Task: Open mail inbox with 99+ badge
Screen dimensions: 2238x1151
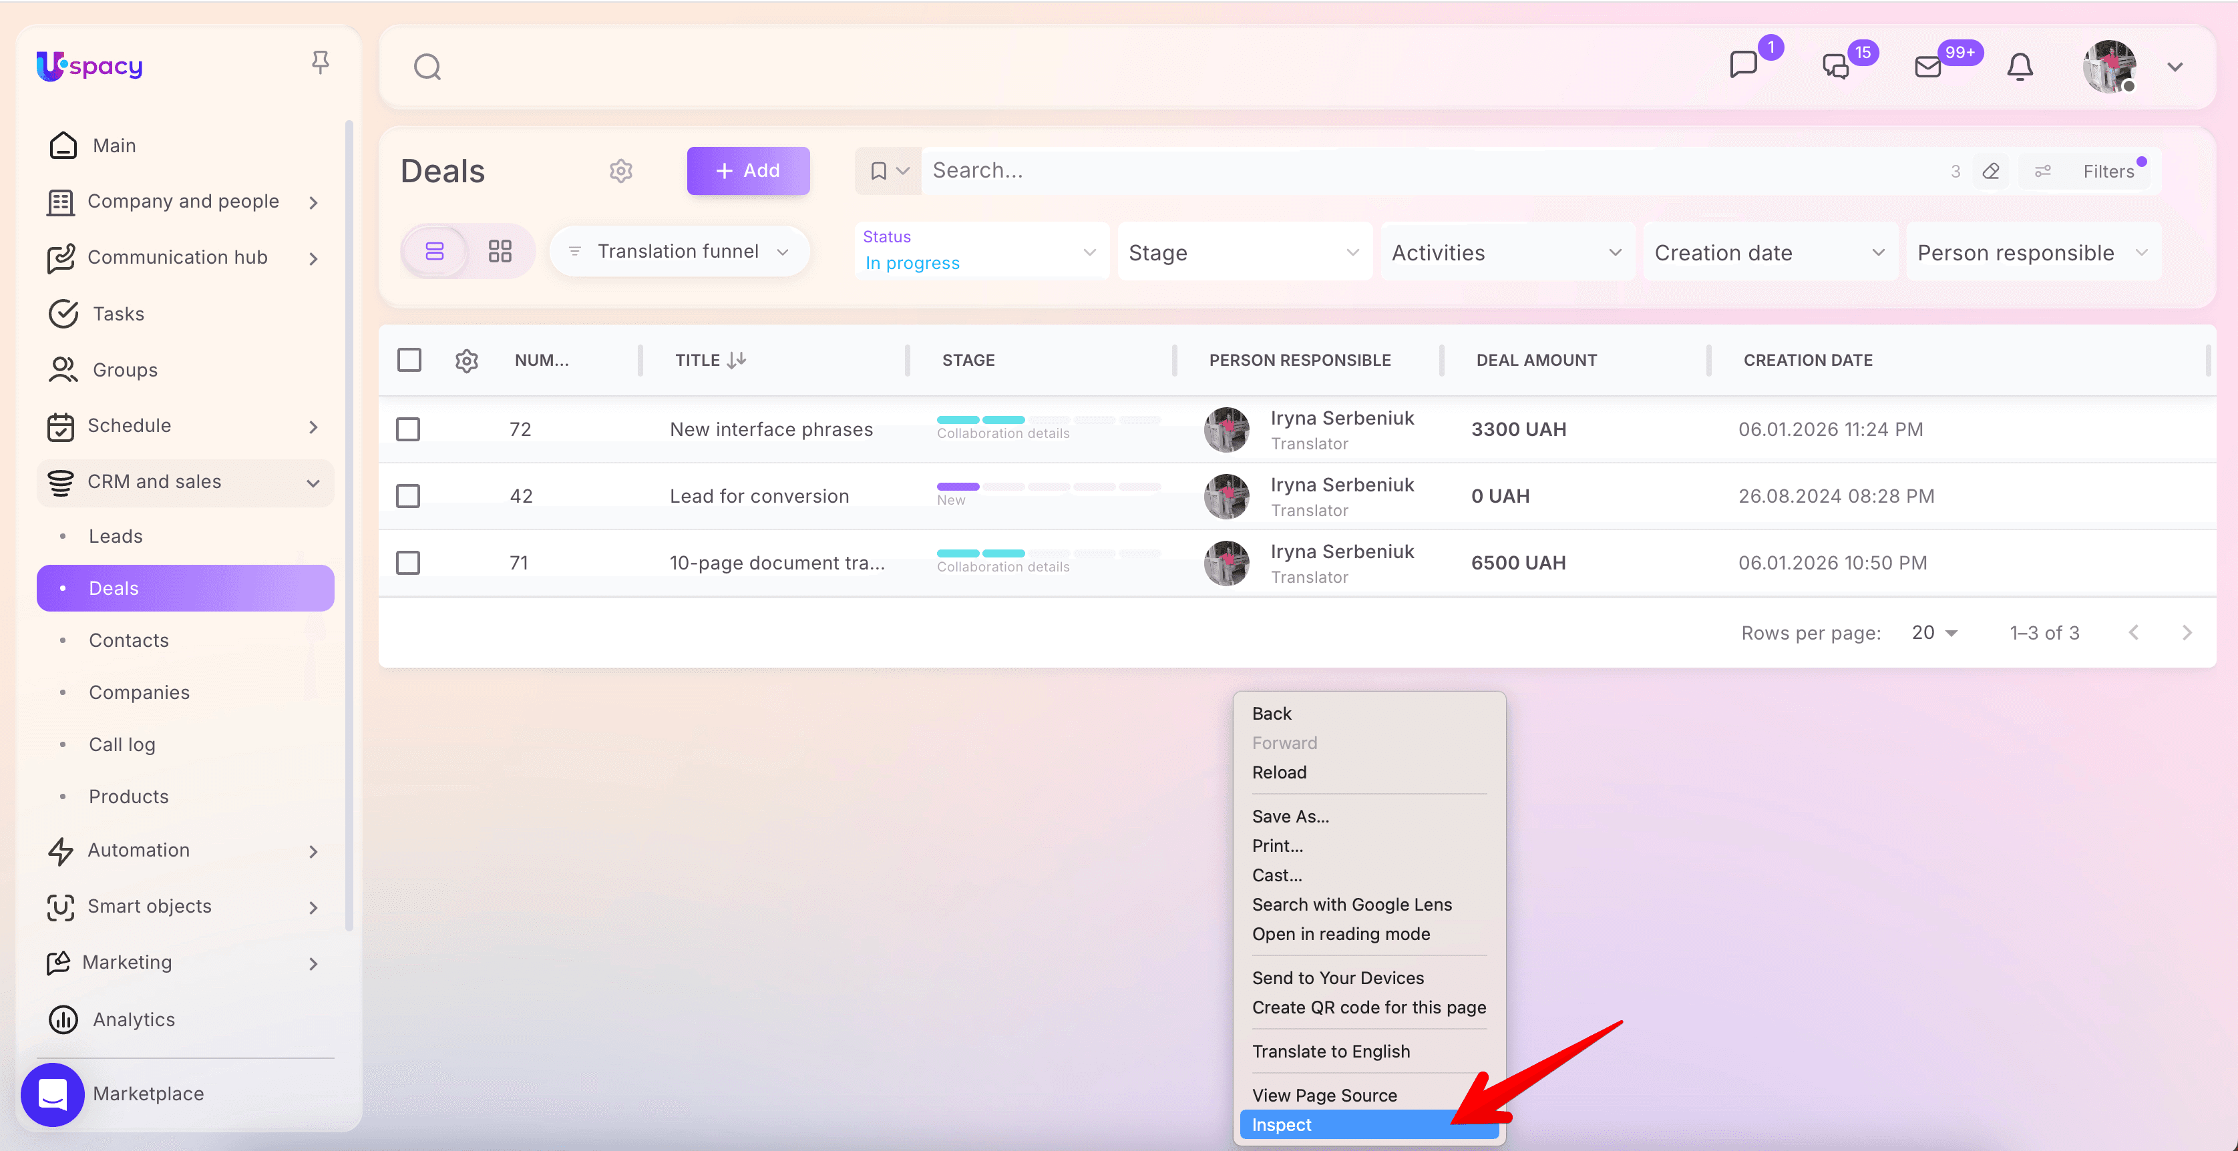Action: pyautogui.click(x=1928, y=67)
